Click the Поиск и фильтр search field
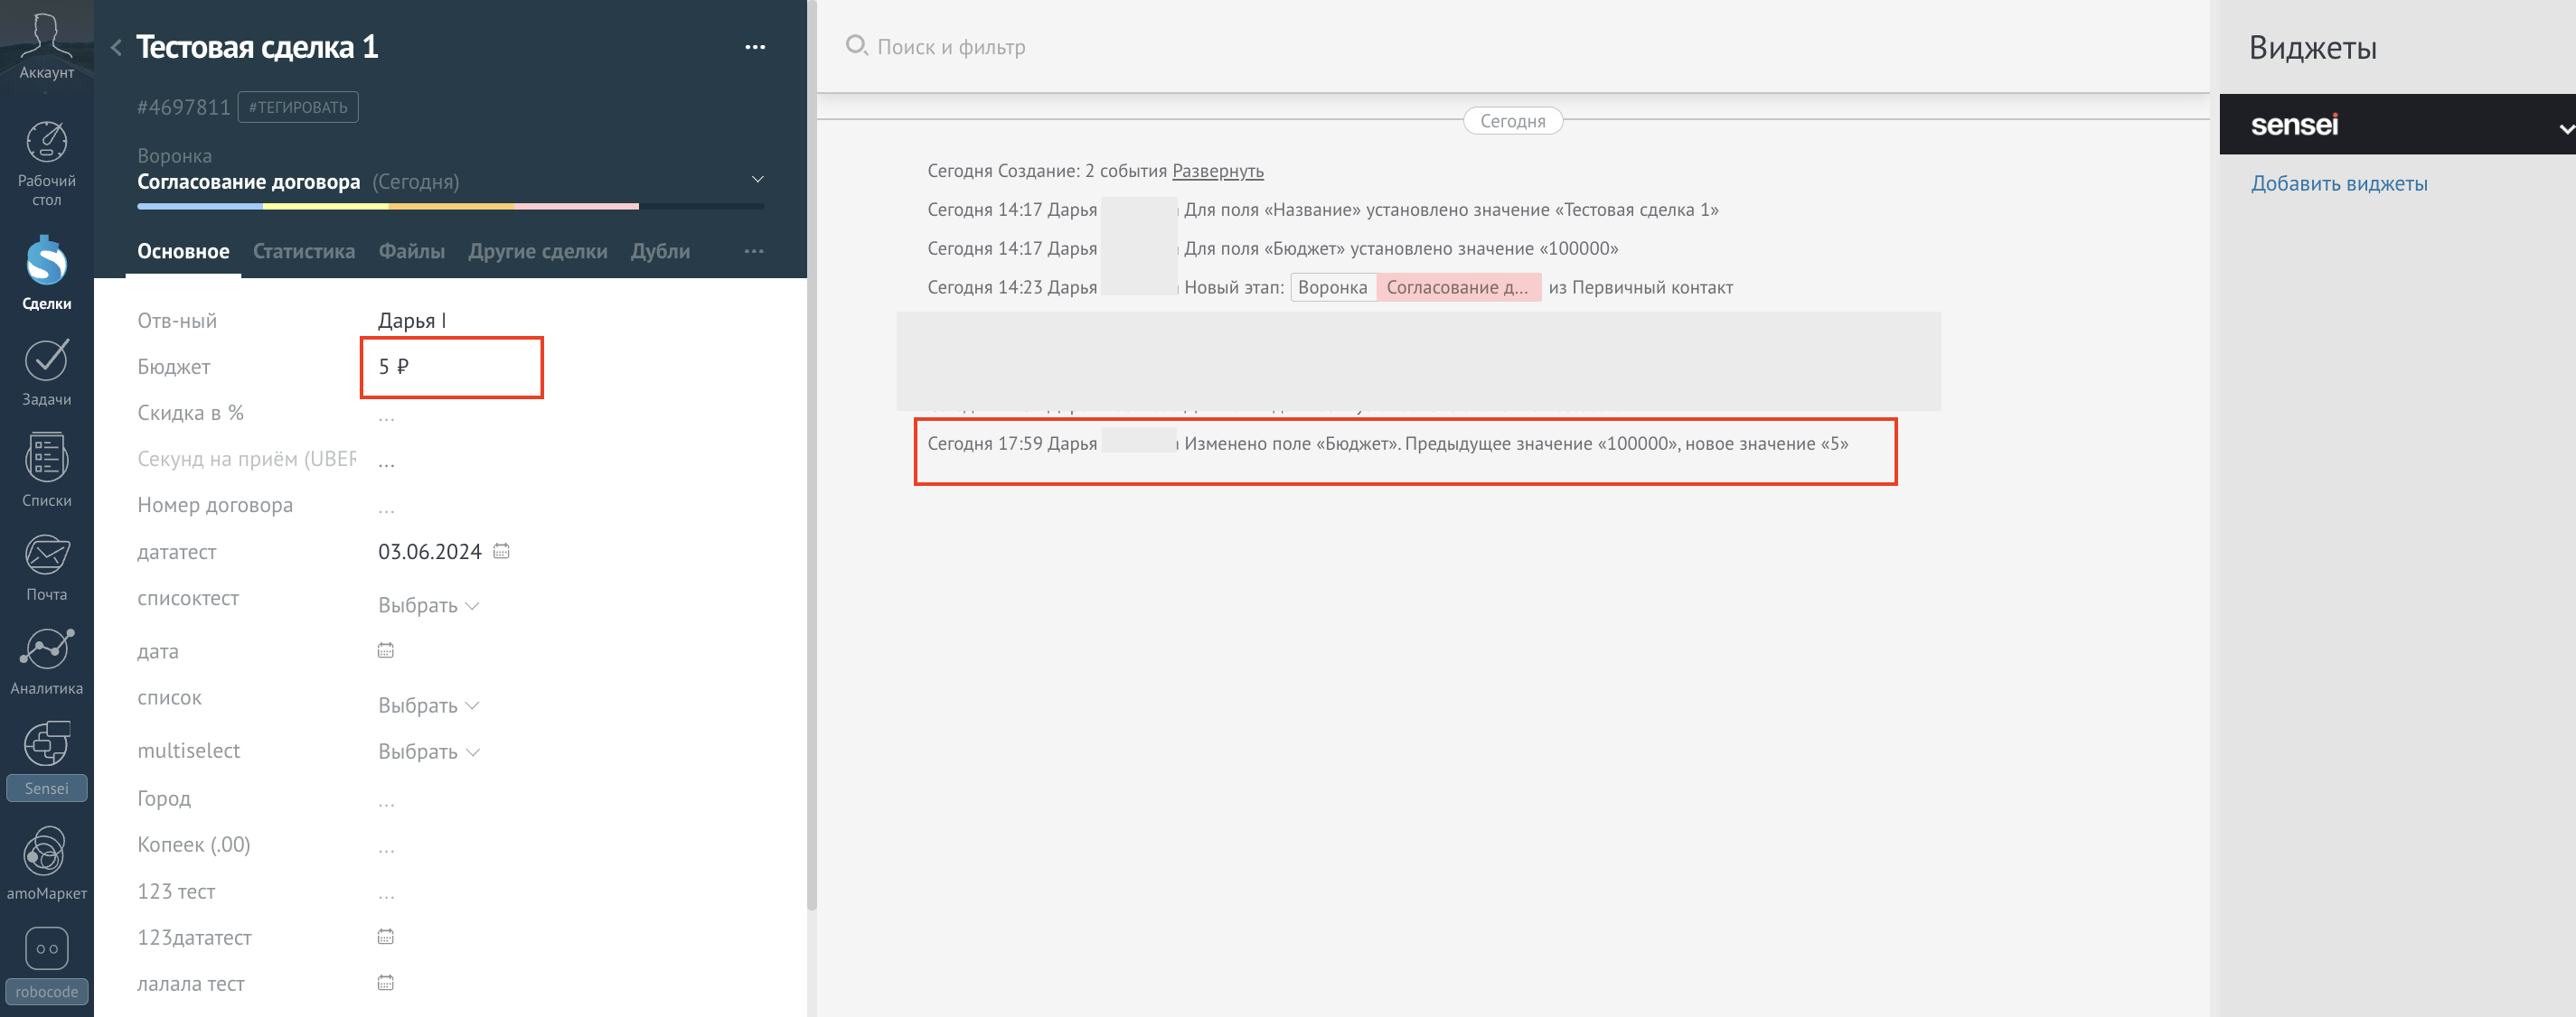 click(951, 46)
